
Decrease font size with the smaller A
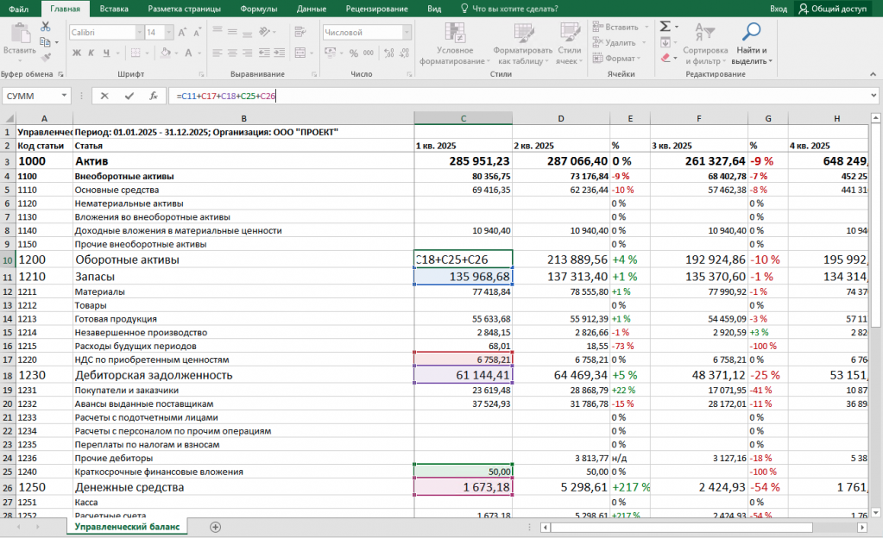tap(197, 33)
